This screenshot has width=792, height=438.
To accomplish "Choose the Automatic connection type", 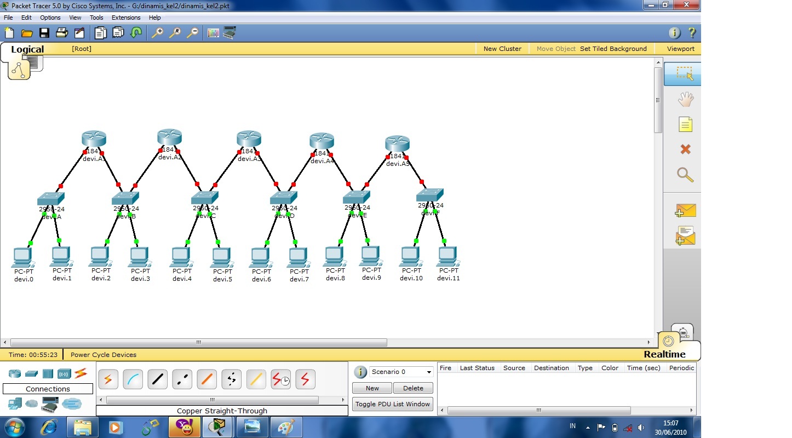I will 108,379.
